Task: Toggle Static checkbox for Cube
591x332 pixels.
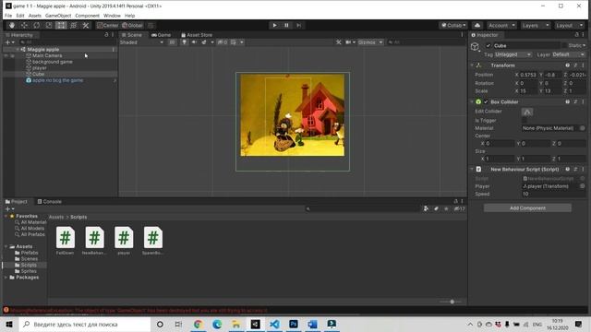Action: pyautogui.click(x=564, y=45)
